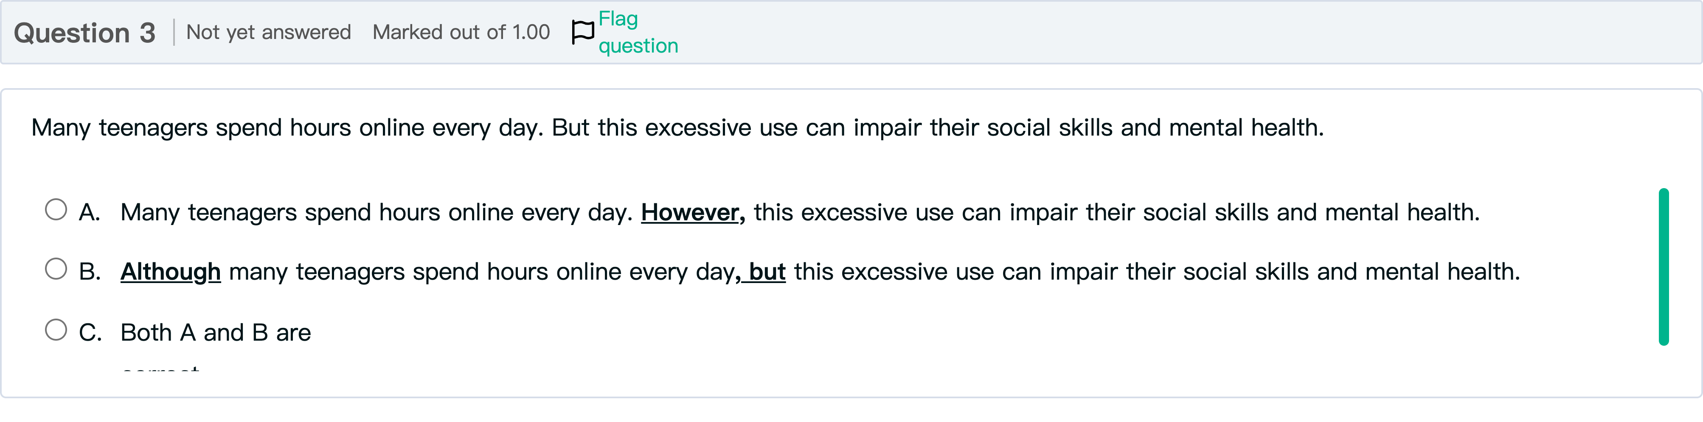The width and height of the screenshot is (1703, 422).
Task: Click the underlined word "but" in option B
Action: pos(767,272)
